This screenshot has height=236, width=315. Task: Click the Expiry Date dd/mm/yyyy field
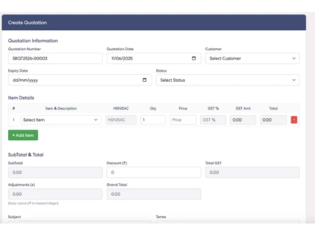pos(80,80)
